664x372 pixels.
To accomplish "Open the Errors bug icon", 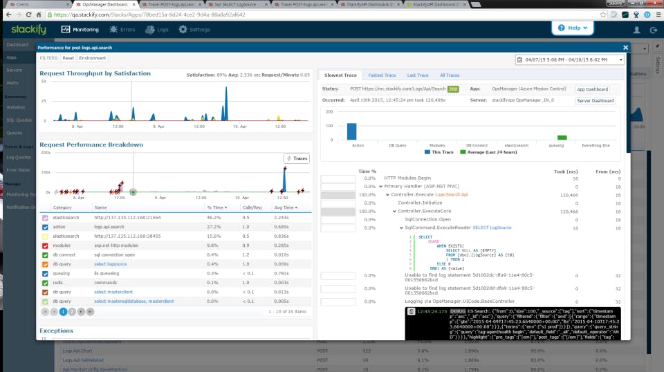I will pyautogui.click(x=113, y=29).
